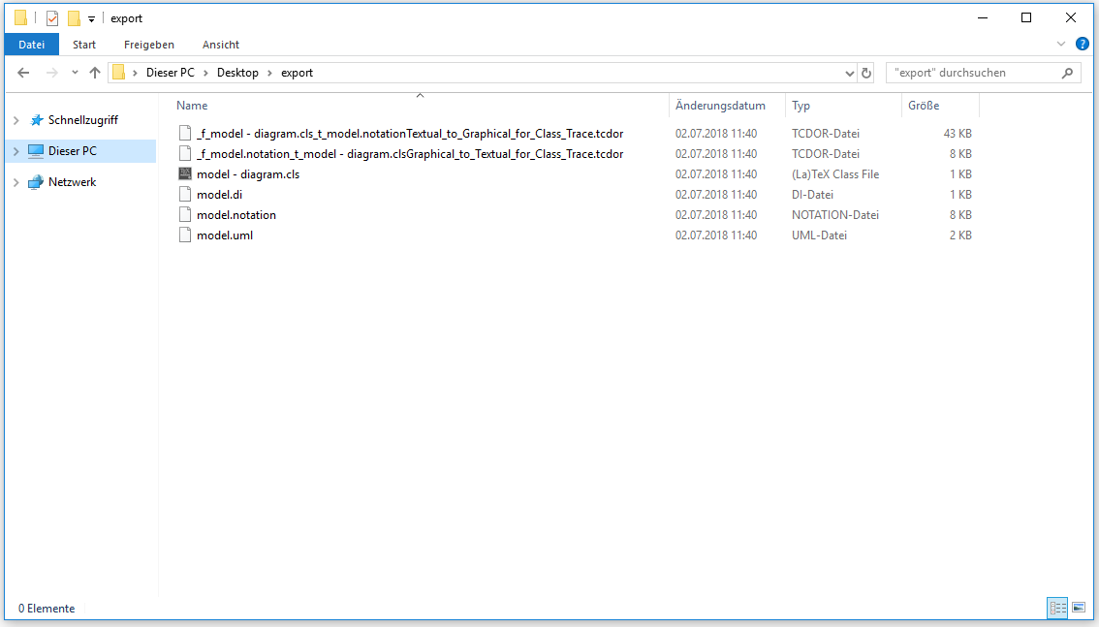Click the back navigation arrow

pyautogui.click(x=23, y=72)
